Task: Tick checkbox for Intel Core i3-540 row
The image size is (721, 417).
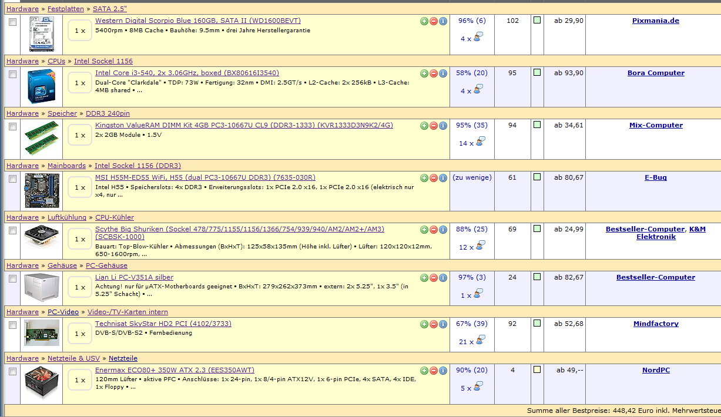Action: [13, 74]
